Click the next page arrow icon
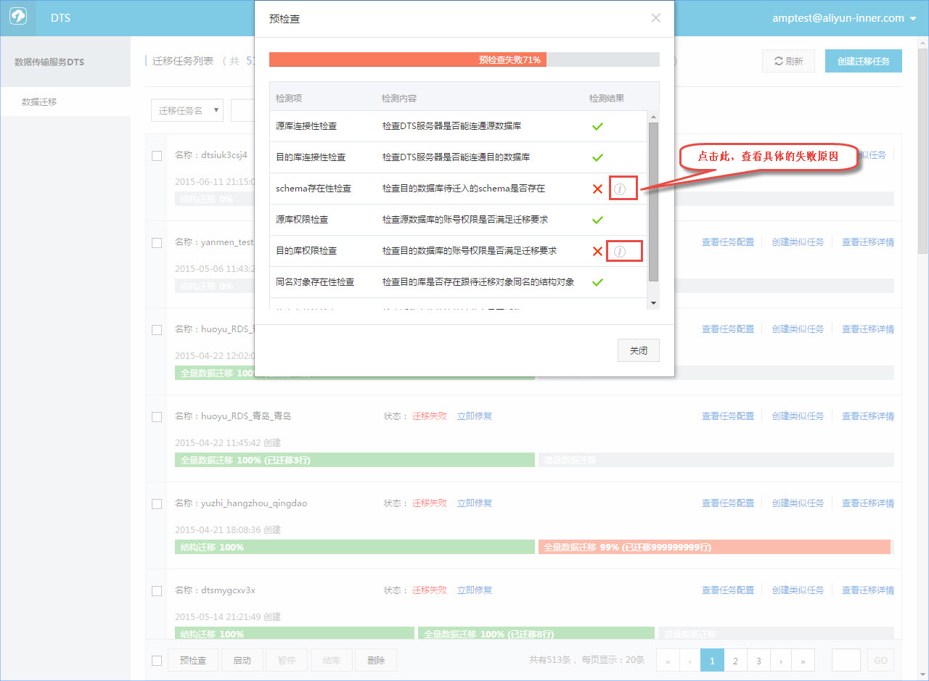Viewport: 929px width, 681px height. pos(781,661)
